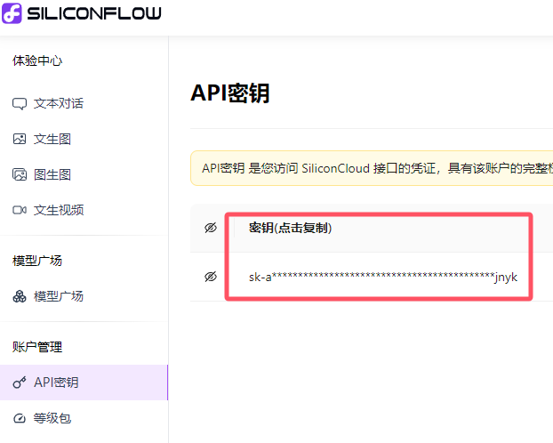Screen dimensions: 553x443
Task: Copy the masked key ending in jnyk
Action: pos(383,277)
